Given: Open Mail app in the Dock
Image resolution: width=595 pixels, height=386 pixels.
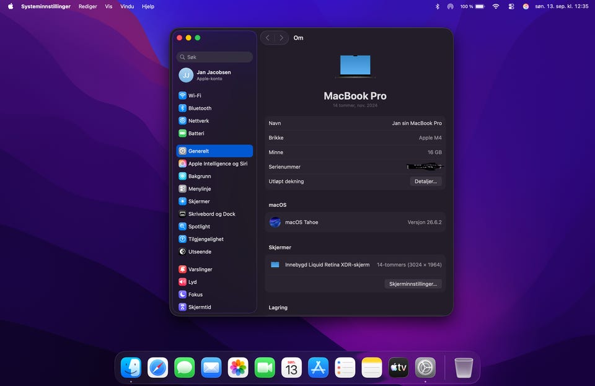Looking at the screenshot, I should point(211,367).
